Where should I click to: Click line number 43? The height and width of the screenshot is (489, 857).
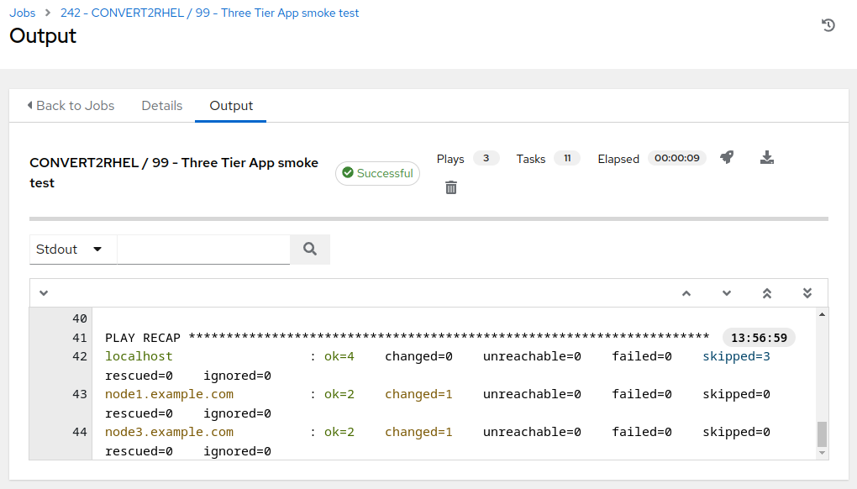pyautogui.click(x=80, y=394)
